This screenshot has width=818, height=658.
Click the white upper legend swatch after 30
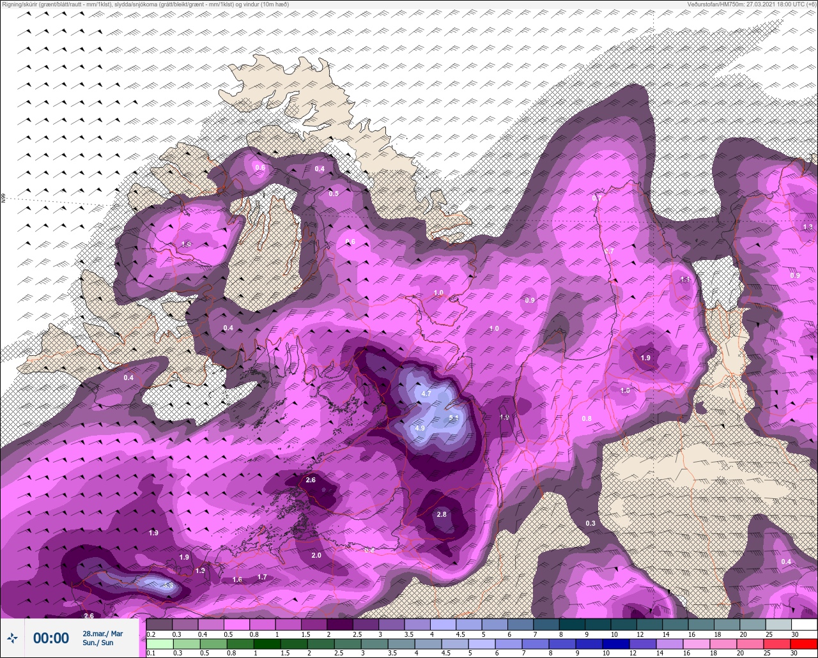pyautogui.click(x=804, y=624)
